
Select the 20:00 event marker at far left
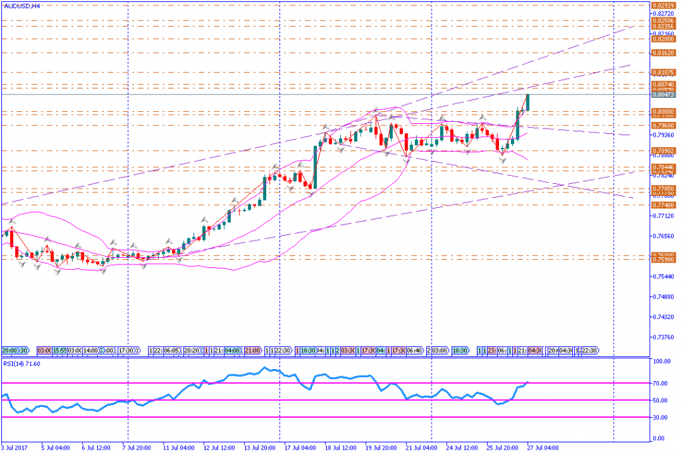[x=10, y=350]
